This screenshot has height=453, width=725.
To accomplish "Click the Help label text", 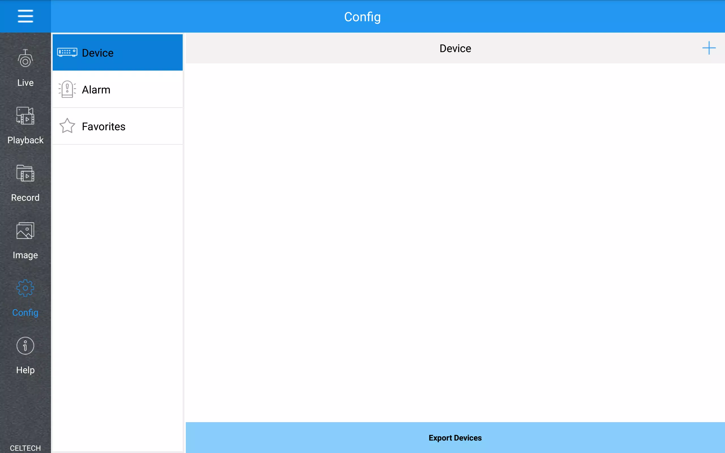I will (x=25, y=370).
